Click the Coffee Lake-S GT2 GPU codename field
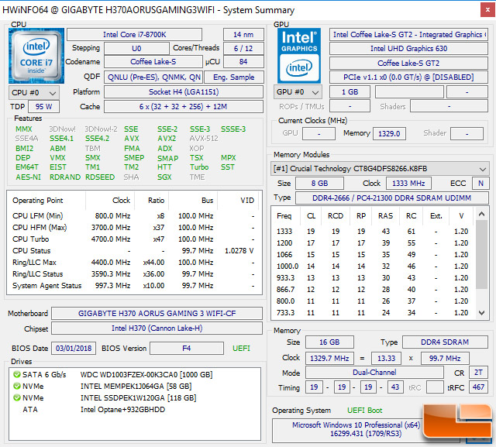Image resolution: width=496 pixels, height=447 pixels. [408, 63]
